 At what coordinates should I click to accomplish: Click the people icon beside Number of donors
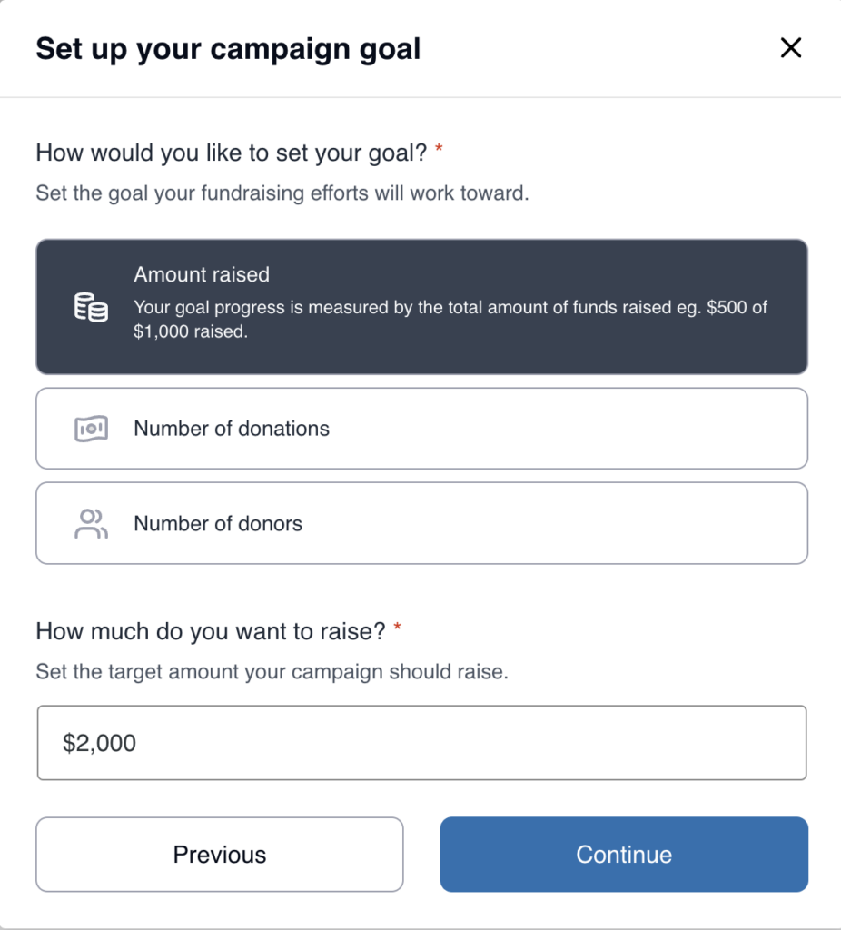[90, 523]
